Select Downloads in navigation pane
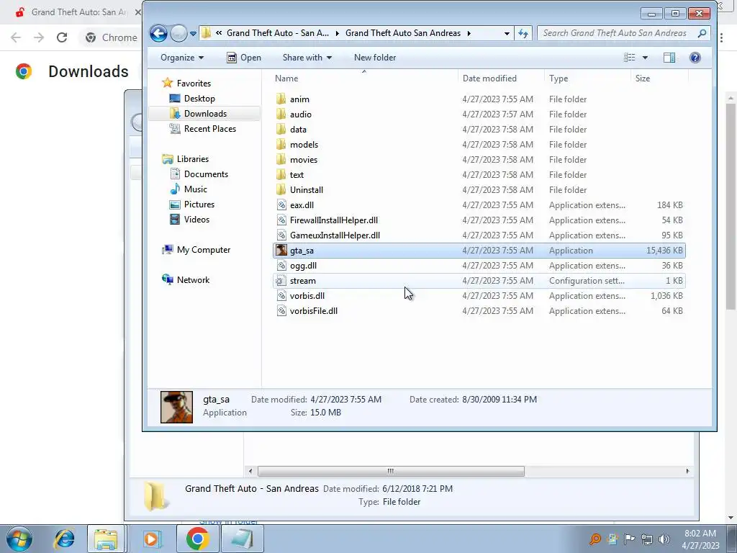Viewport: 737px width, 553px height. pyautogui.click(x=205, y=113)
